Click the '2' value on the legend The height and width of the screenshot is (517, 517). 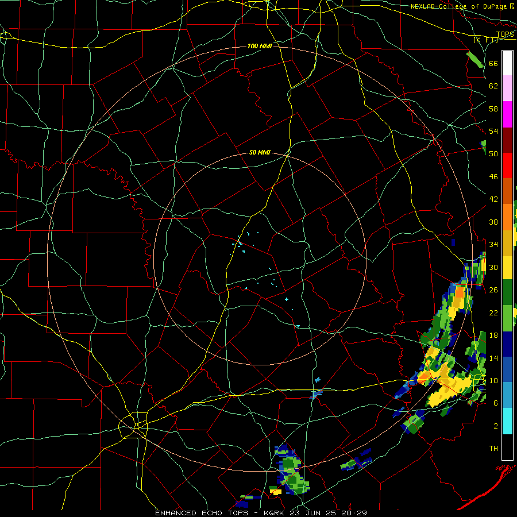click(x=496, y=426)
